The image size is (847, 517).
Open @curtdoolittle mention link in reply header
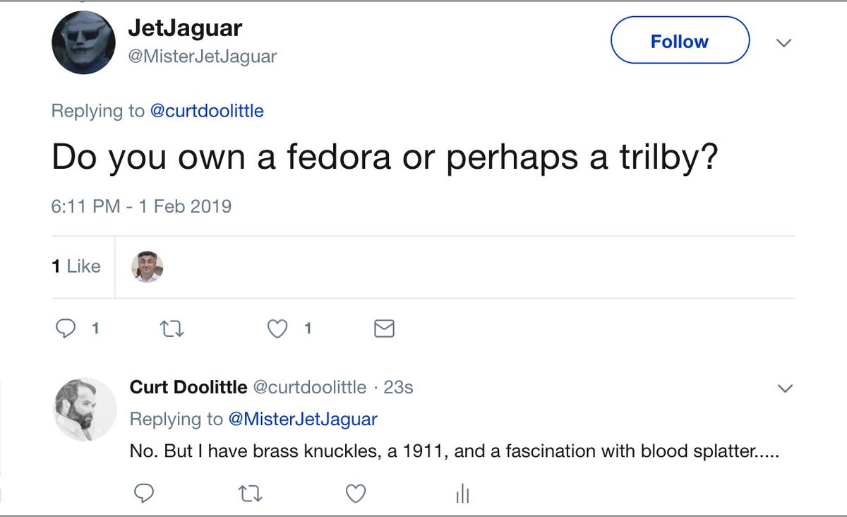(x=207, y=111)
